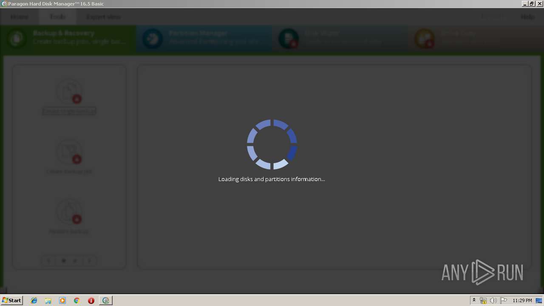Show hidden system tray icons
544x306 pixels.
pos(474,300)
